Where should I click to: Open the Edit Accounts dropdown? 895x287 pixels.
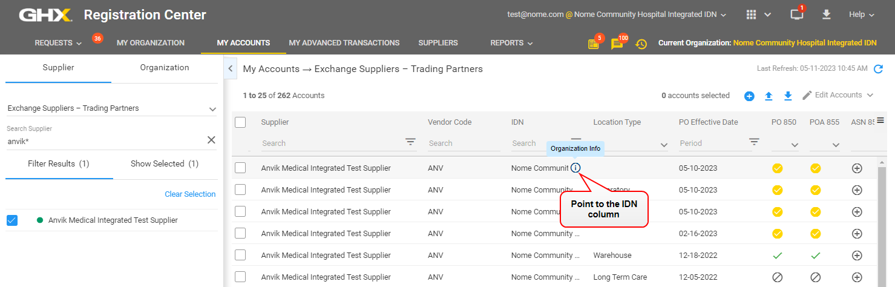(838, 95)
